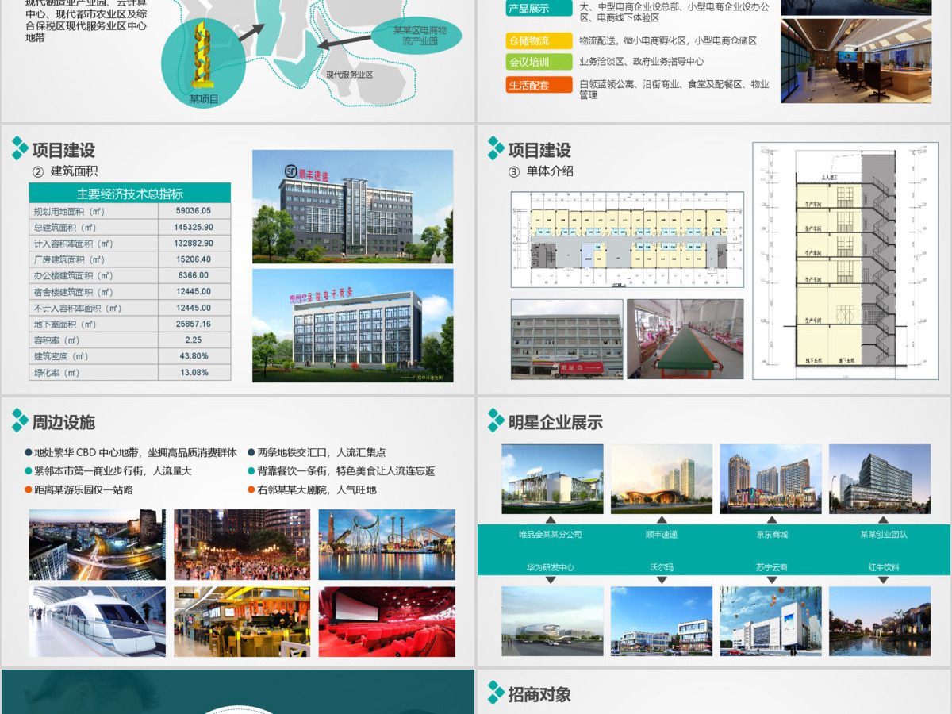Select the floor plan drawing

[x=628, y=240]
